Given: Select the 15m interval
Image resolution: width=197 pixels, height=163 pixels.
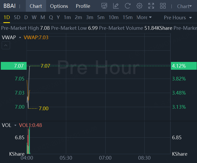Looking at the screenshot, I should click(127, 18).
